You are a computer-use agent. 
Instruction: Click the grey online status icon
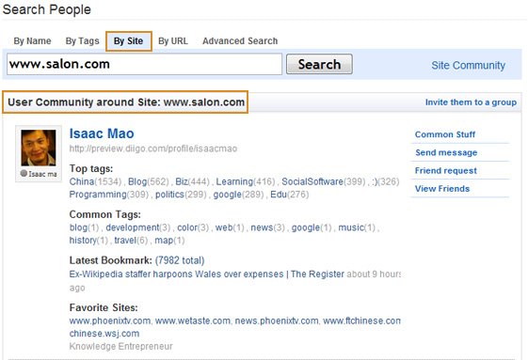24,173
